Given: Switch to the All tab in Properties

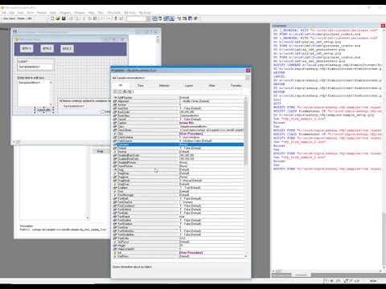Looking at the screenshot, I should point(121,85).
